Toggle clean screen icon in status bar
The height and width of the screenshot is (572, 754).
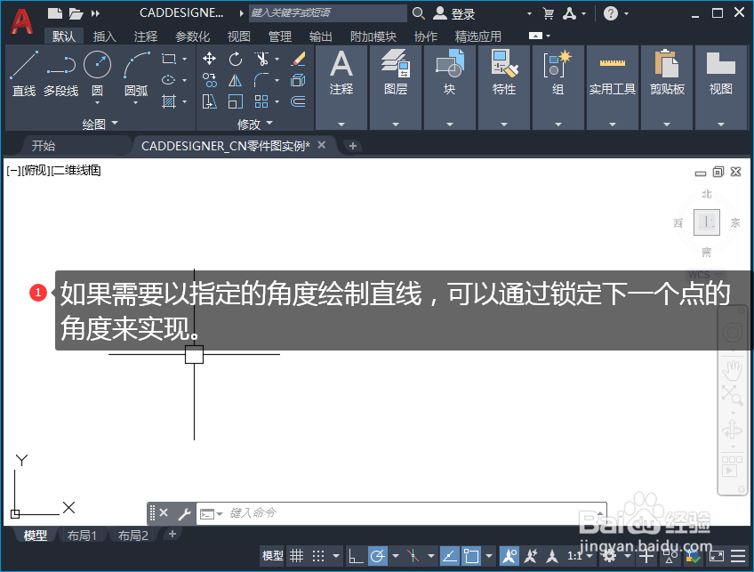point(716,556)
